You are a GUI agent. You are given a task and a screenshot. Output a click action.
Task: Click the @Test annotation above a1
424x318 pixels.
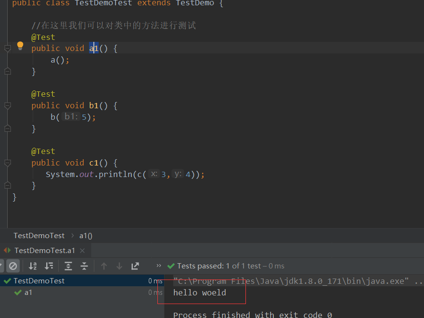click(43, 37)
